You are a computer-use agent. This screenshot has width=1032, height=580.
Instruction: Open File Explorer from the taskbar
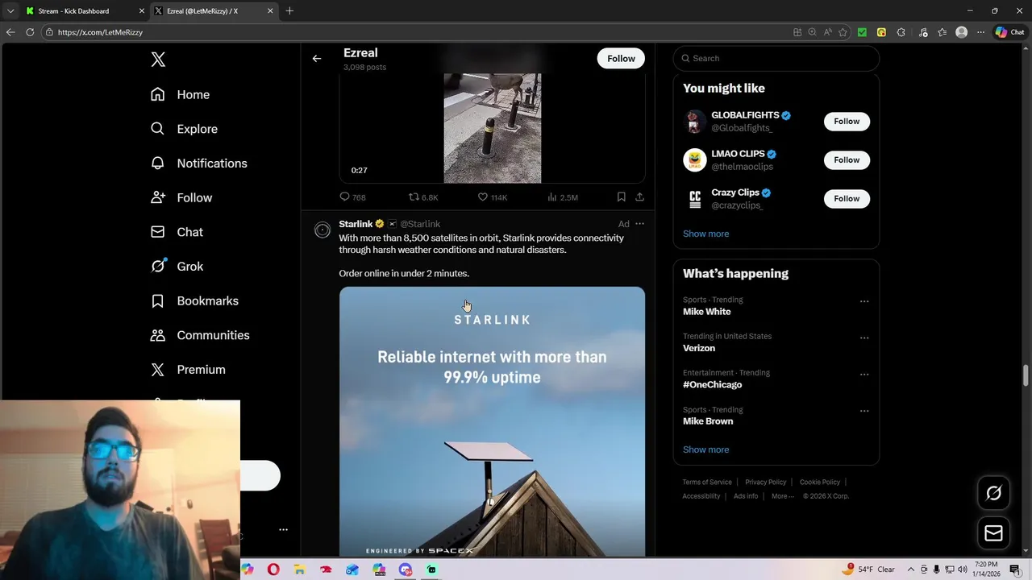(x=299, y=570)
